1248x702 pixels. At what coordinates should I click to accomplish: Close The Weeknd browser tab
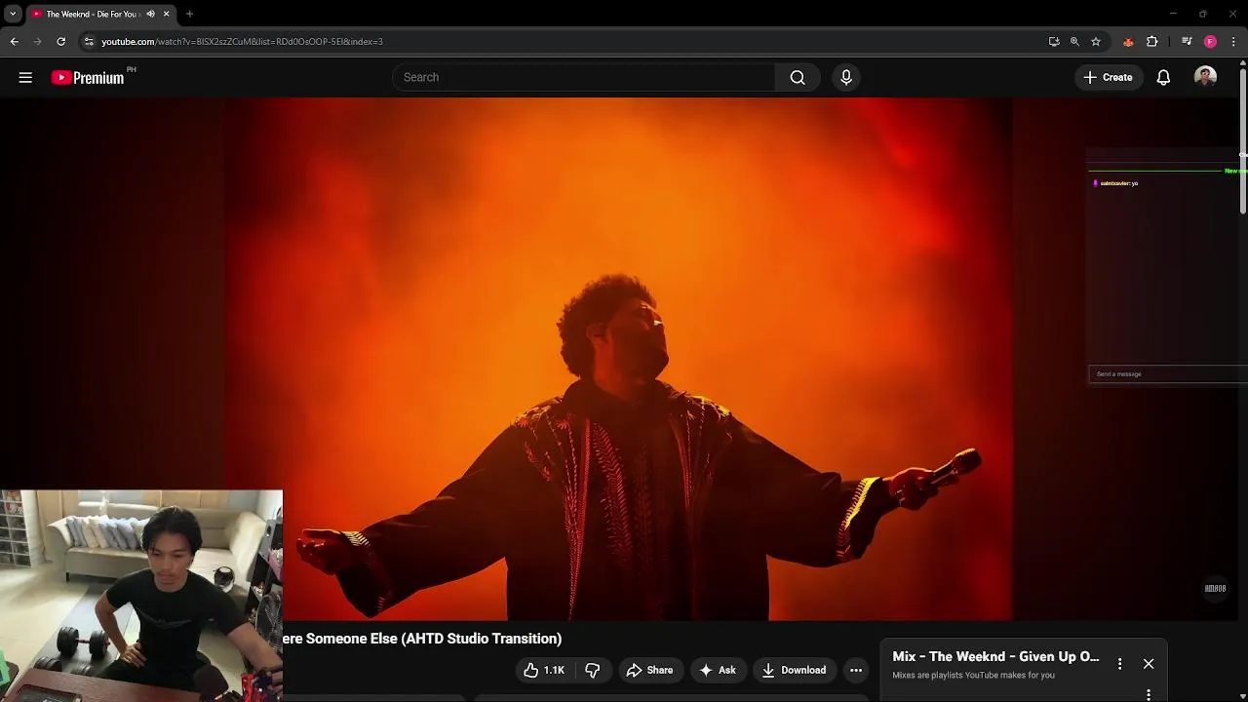(x=167, y=14)
